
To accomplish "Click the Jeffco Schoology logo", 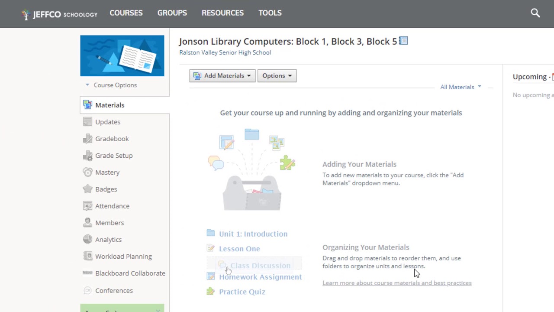I will tap(60, 14).
